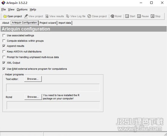Click the View results icon

47,16
